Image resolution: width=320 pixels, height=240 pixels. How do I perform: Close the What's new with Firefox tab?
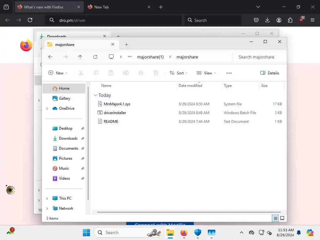tap(79, 7)
